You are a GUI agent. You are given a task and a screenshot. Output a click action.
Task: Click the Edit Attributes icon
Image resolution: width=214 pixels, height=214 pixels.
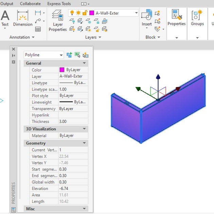pyautogui.click(x=157, y=29)
